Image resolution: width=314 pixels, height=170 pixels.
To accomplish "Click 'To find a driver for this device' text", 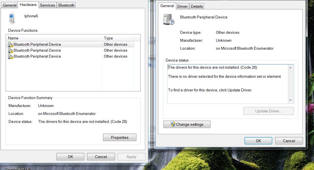I will (x=193, y=90).
